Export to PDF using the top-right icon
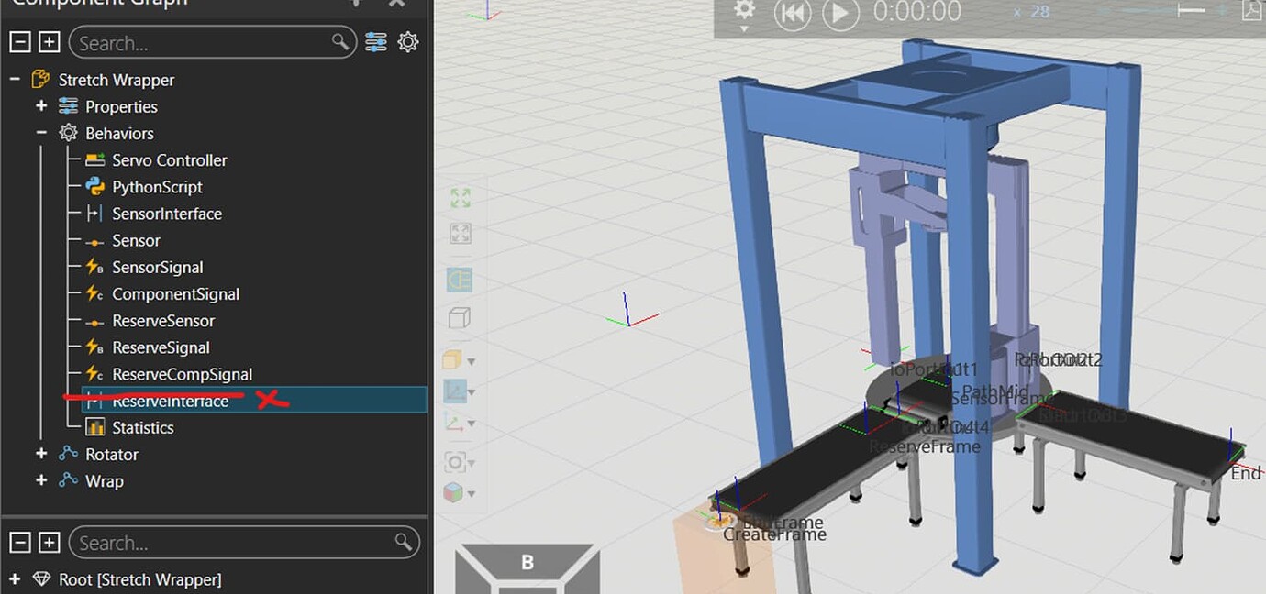 pyautogui.click(x=1252, y=11)
